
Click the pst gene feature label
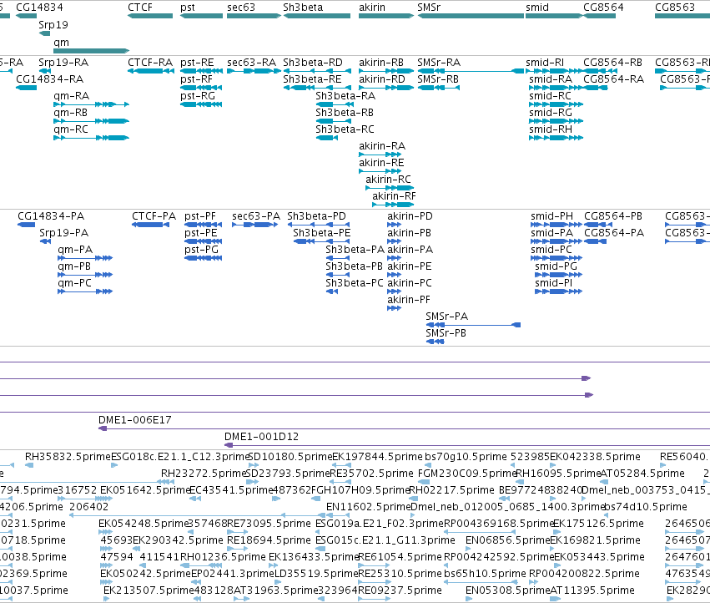(188, 8)
